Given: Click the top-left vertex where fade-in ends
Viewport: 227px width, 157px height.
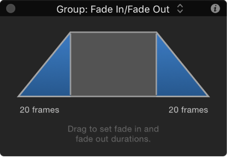Looking at the screenshot, I should (71, 33).
